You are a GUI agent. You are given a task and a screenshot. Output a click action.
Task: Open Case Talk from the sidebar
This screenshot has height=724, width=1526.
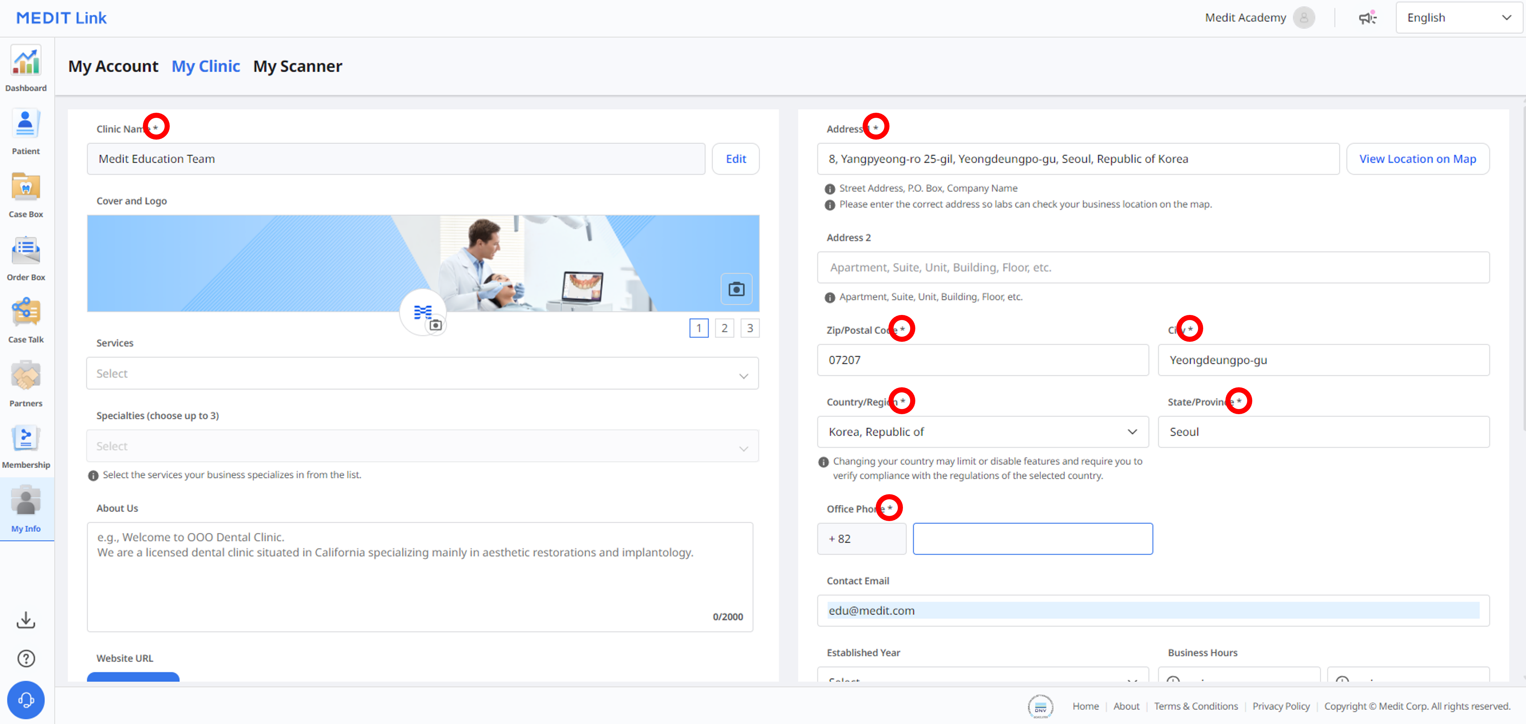[25, 312]
